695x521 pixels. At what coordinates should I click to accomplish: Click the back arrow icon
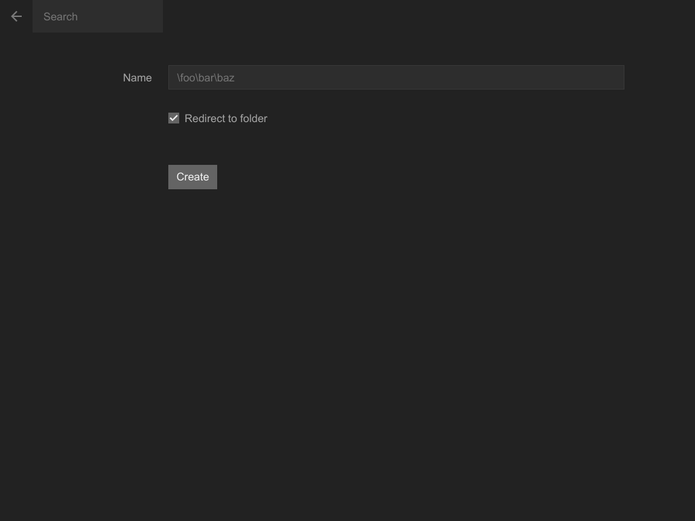coord(16,16)
